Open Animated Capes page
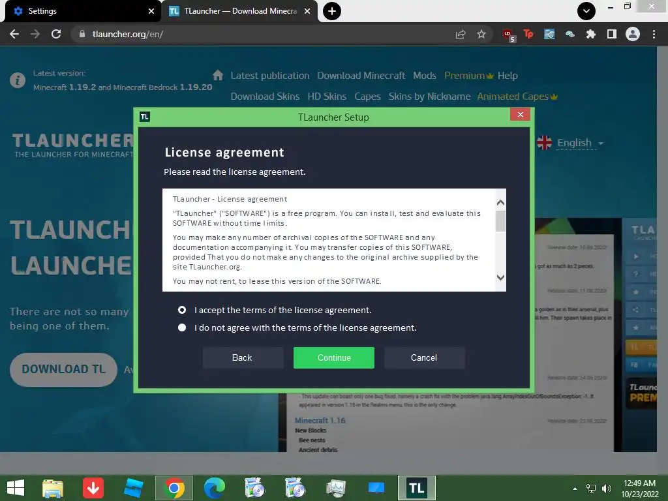The width and height of the screenshot is (668, 501). click(x=517, y=97)
